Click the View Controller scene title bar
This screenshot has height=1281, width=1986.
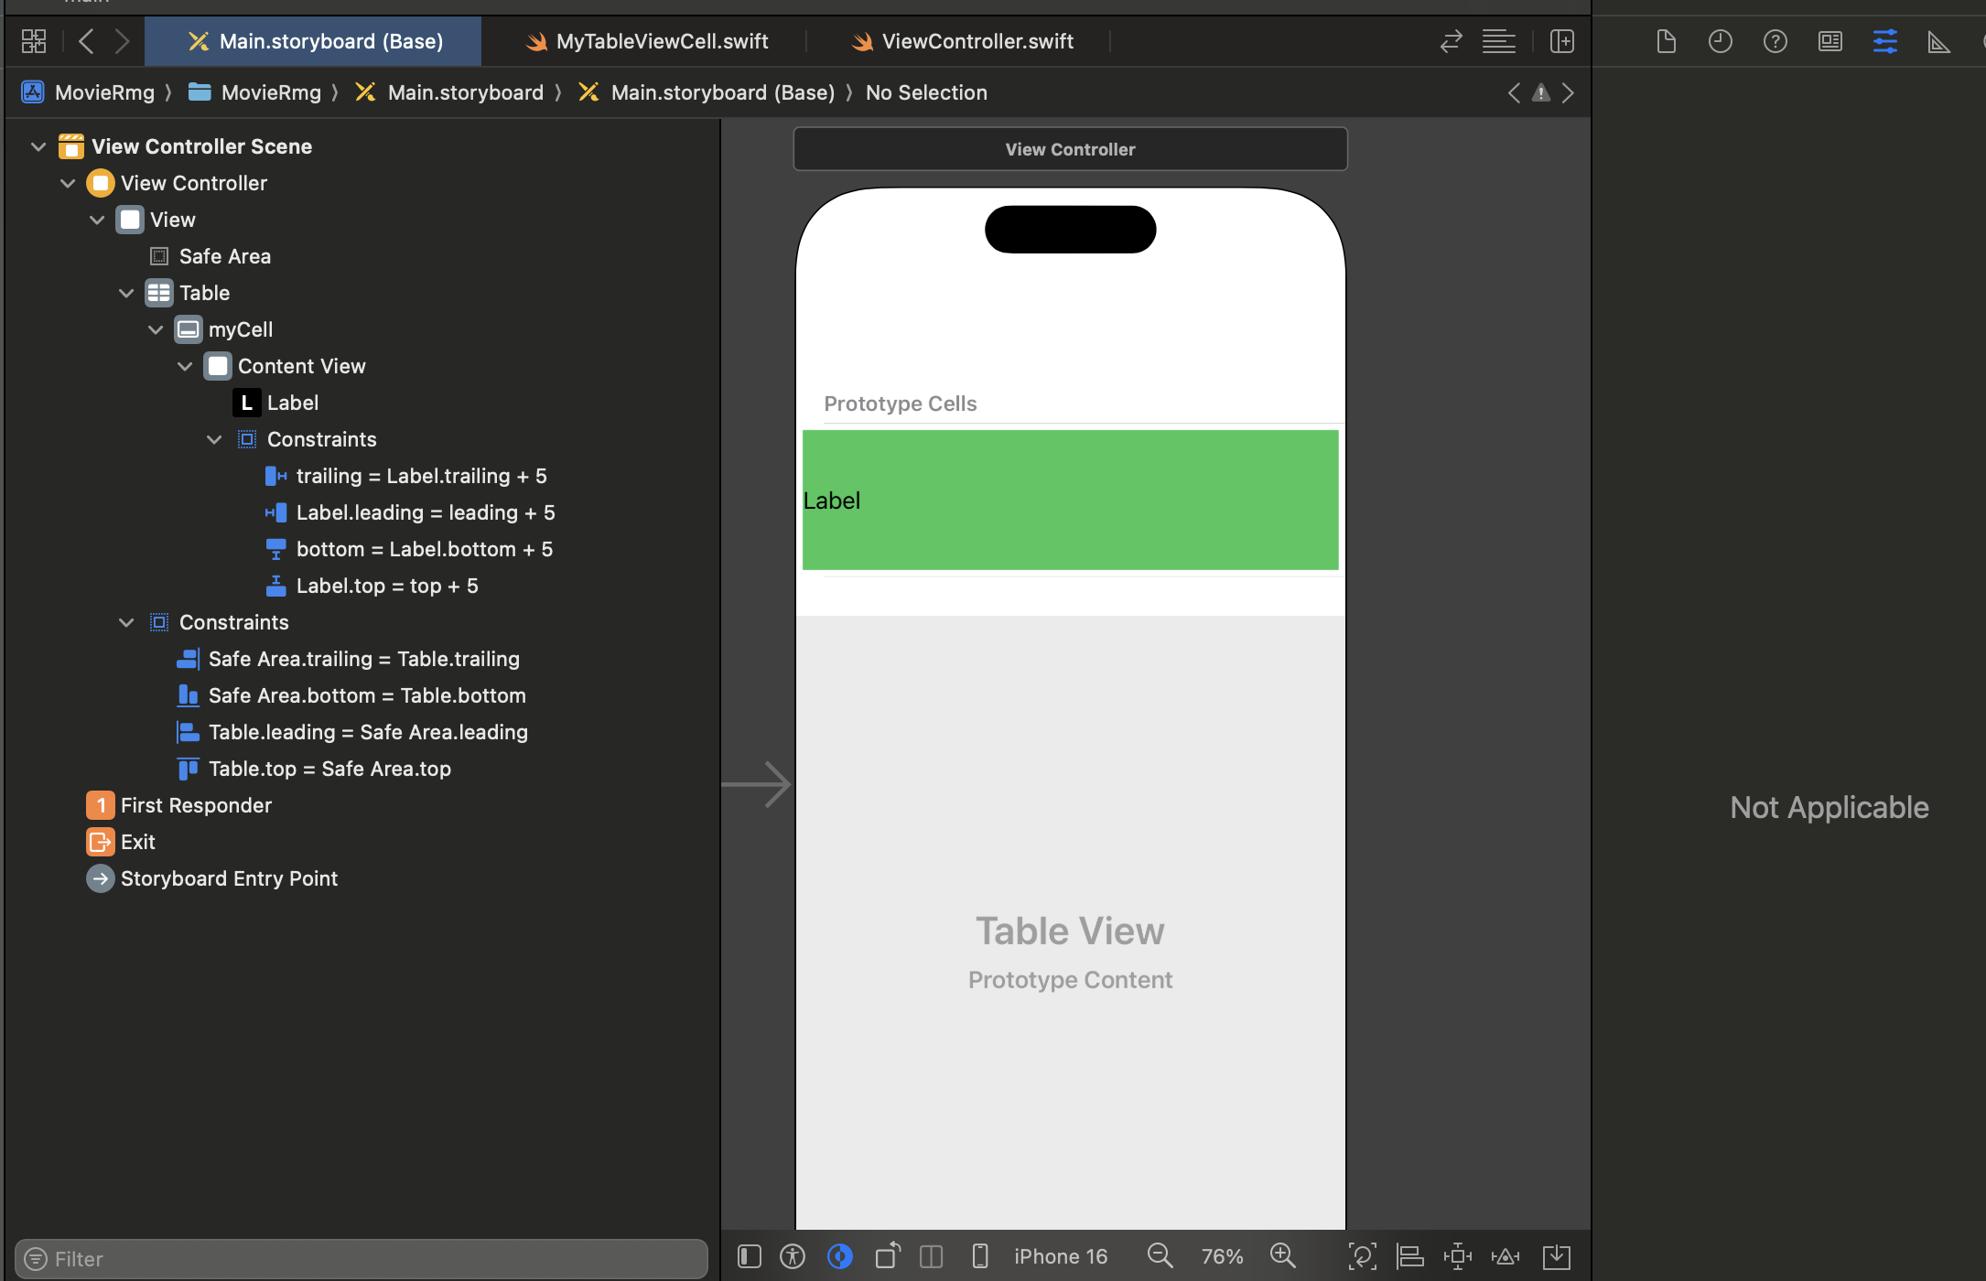tap(1070, 149)
